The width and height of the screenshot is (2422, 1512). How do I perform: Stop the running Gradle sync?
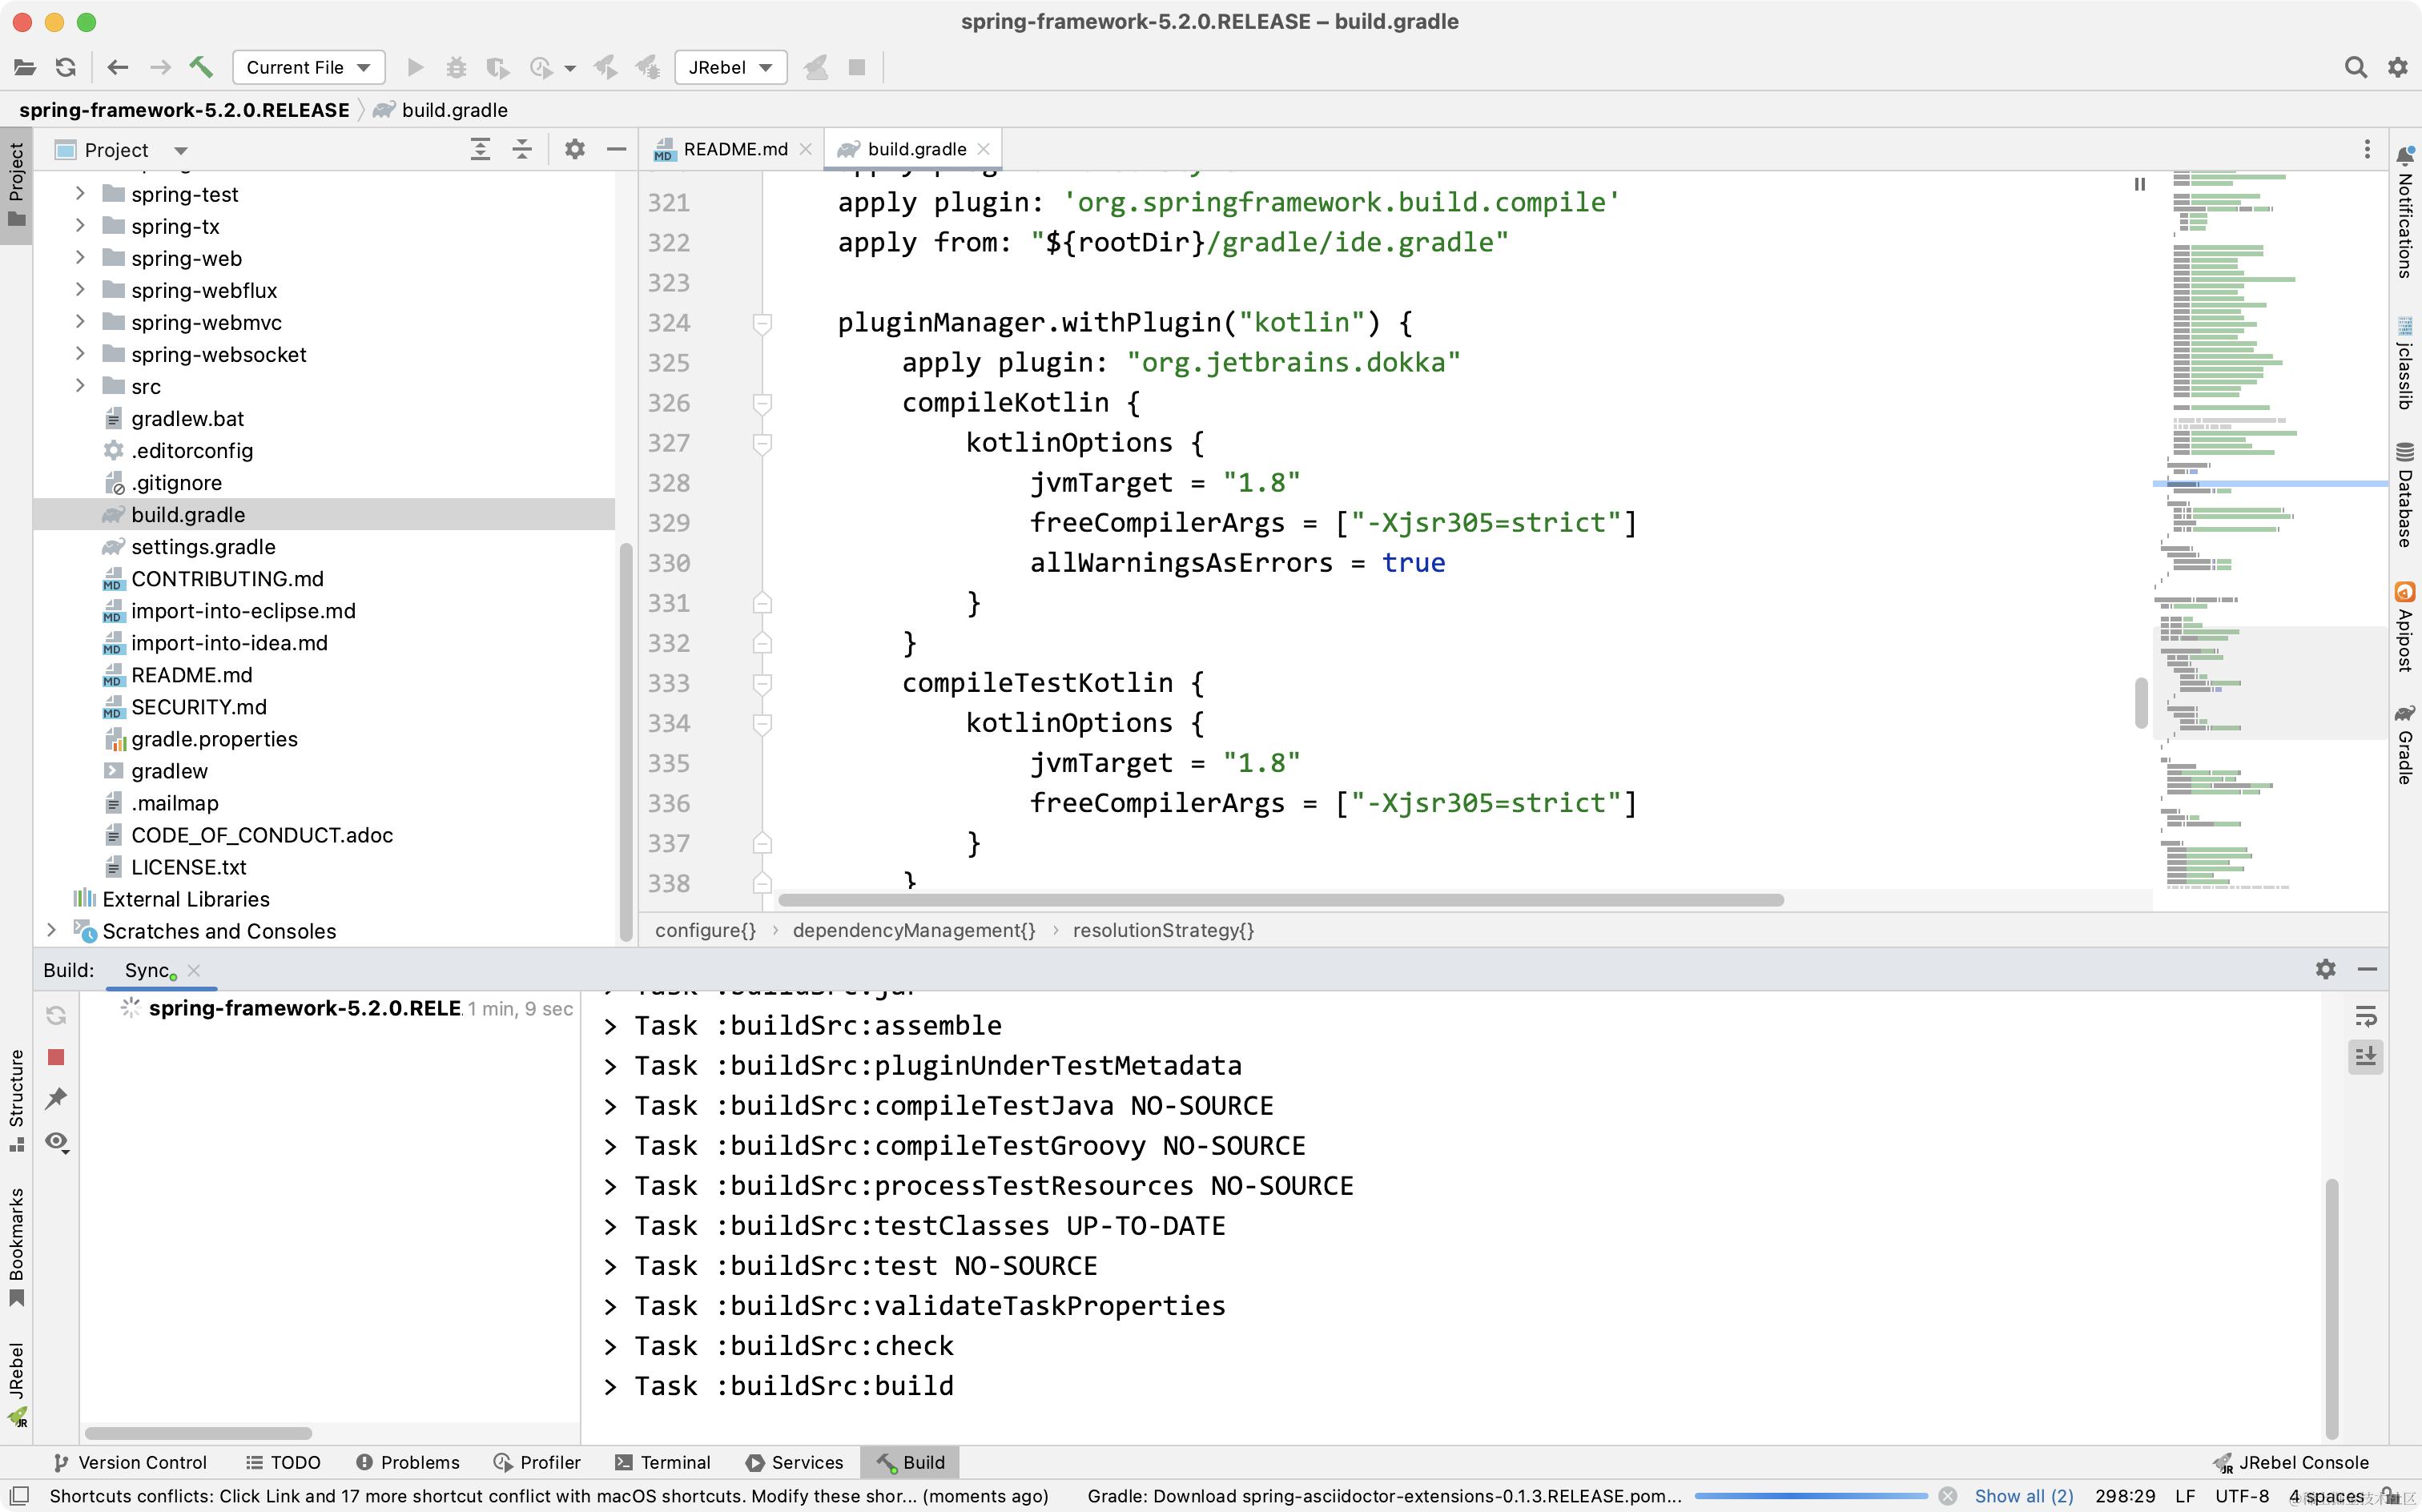56,1057
